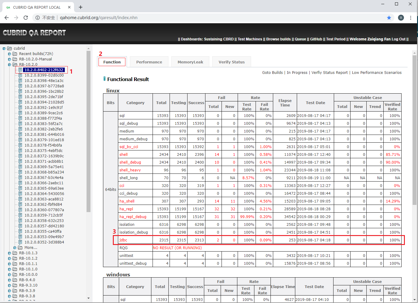The image size is (418, 303).
Task: Click the Recent builds(72h) folder icon
Action: click(15, 54)
